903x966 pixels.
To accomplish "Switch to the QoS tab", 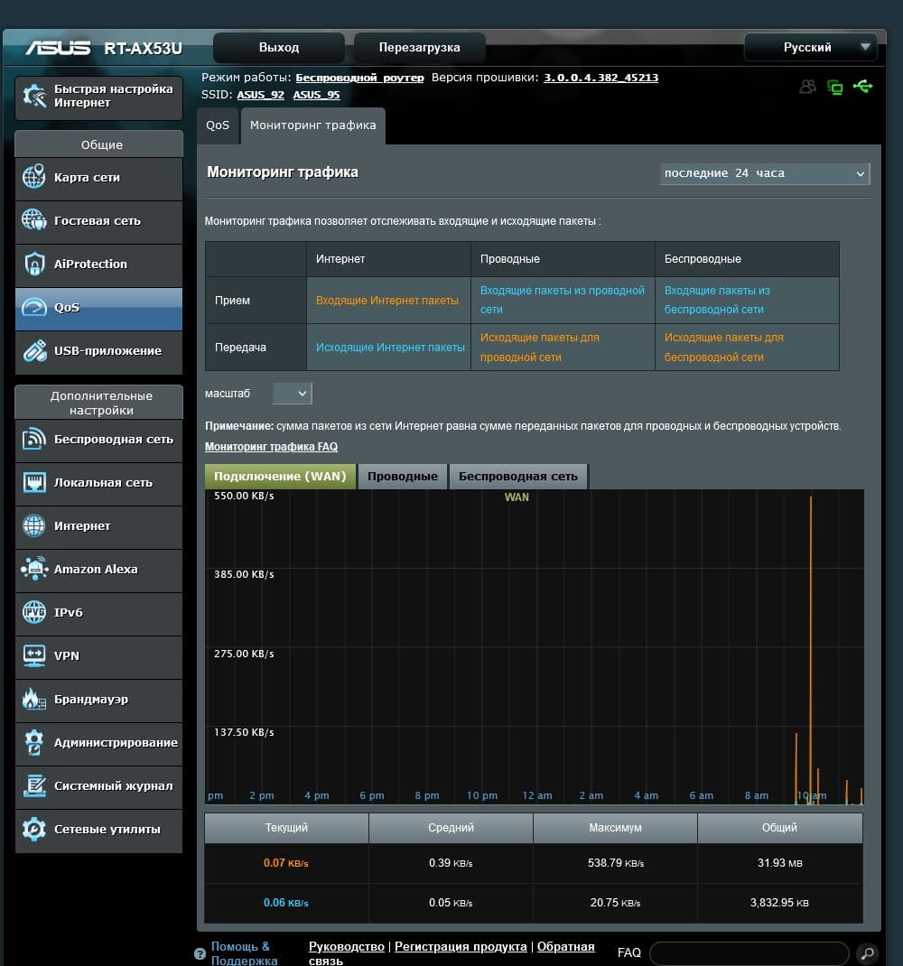I will pos(218,125).
